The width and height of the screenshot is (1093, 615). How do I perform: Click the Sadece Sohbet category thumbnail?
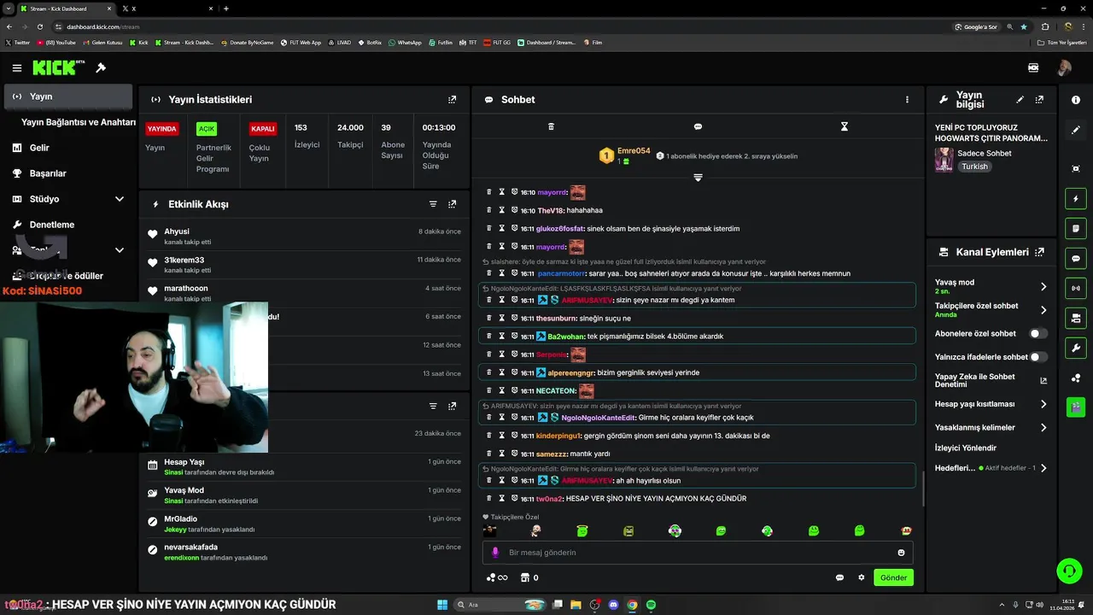(x=944, y=160)
